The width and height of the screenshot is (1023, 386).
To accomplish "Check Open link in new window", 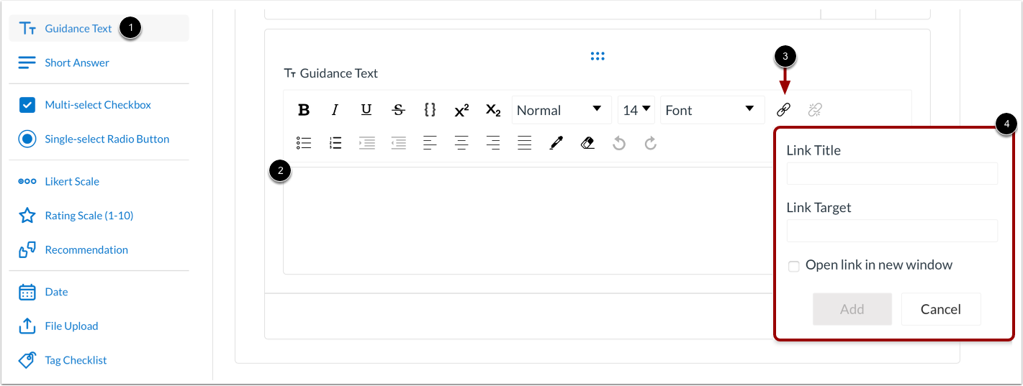I will tap(794, 266).
